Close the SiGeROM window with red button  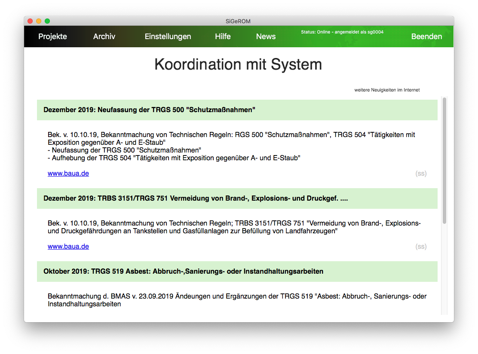click(30, 21)
